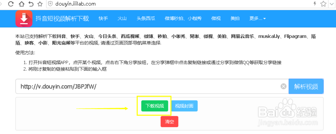Bookmark page with the left star icon
This screenshot has height=134, width=336.
coord(40,4)
